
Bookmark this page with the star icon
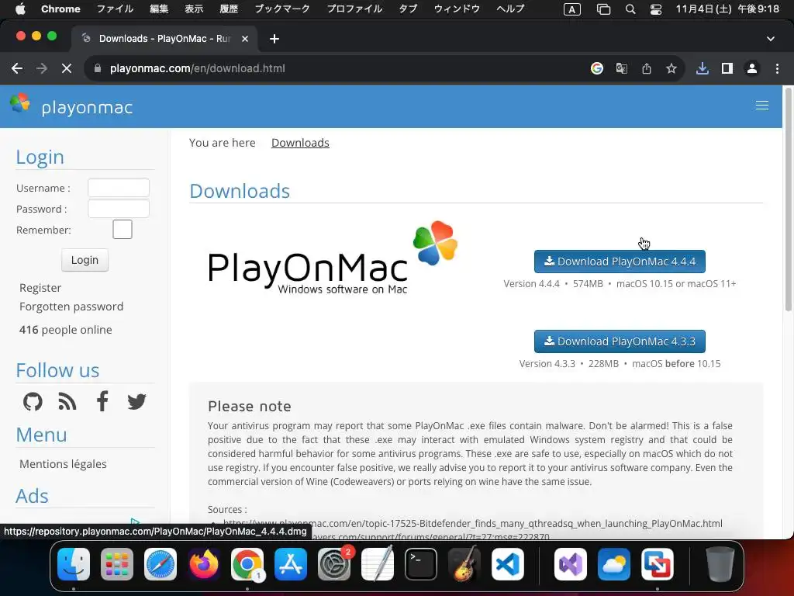pyautogui.click(x=671, y=68)
